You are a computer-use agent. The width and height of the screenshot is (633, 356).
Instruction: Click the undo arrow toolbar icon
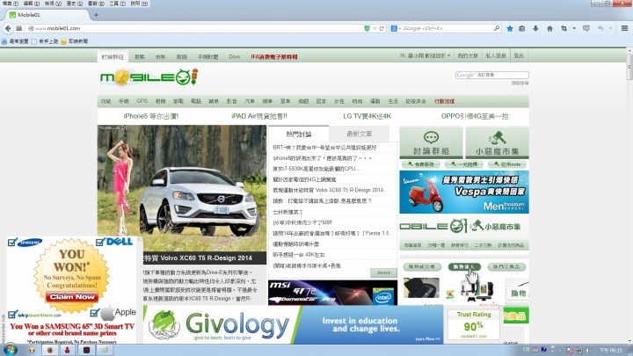point(600,28)
